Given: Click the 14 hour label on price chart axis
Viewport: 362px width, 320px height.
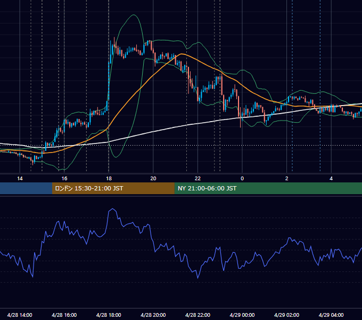Looking at the screenshot, I should coord(20,179).
